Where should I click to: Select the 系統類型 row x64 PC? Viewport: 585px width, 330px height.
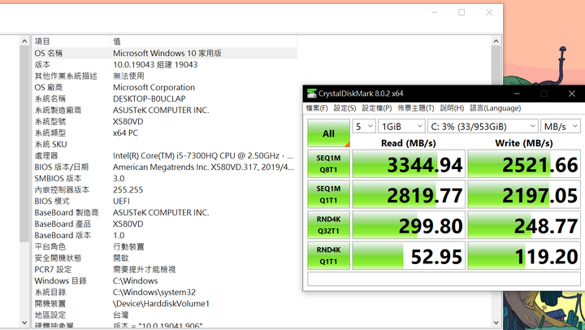click(x=164, y=133)
